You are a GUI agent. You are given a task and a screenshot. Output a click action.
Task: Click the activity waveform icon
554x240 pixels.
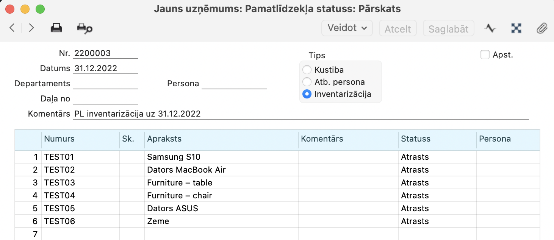pyautogui.click(x=490, y=28)
